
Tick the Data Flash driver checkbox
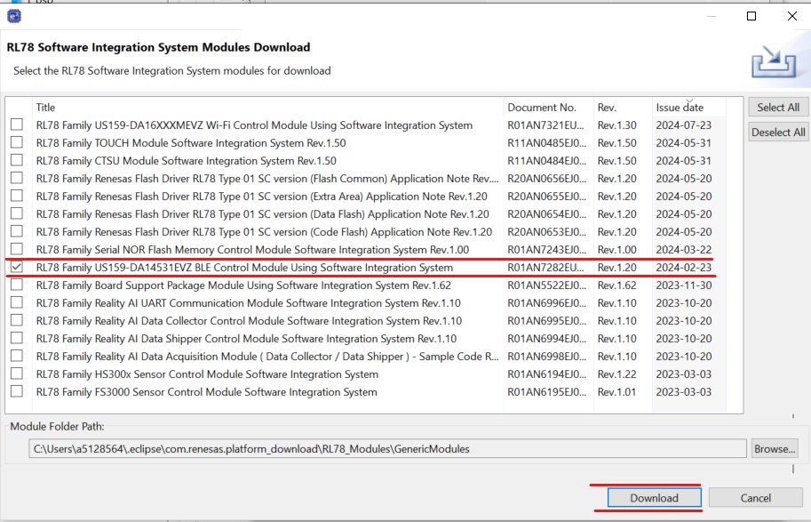tap(17, 213)
